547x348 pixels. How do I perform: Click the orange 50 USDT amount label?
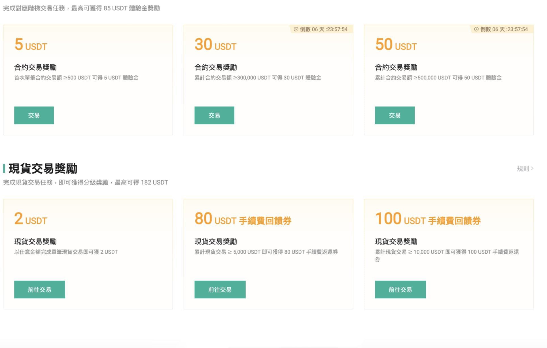(x=396, y=45)
